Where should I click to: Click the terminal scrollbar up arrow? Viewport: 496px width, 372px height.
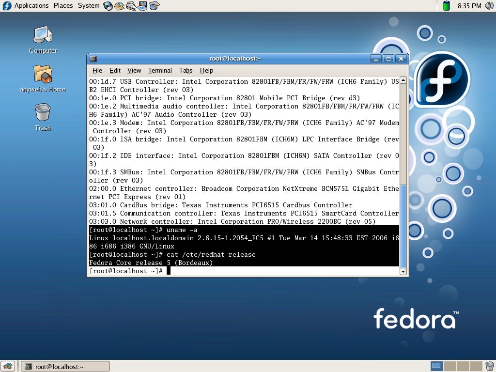(403, 80)
